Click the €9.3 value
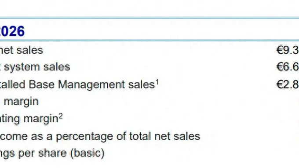Viewport: 299px width, 168px height. (x=288, y=50)
